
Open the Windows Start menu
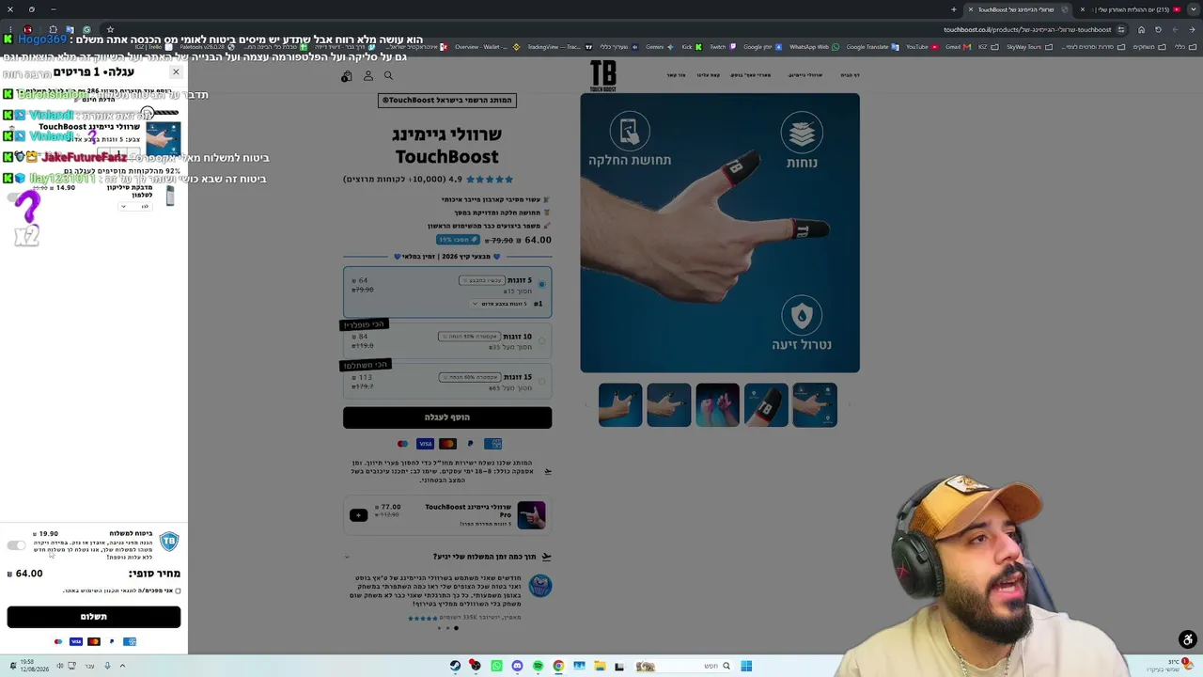click(746, 666)
